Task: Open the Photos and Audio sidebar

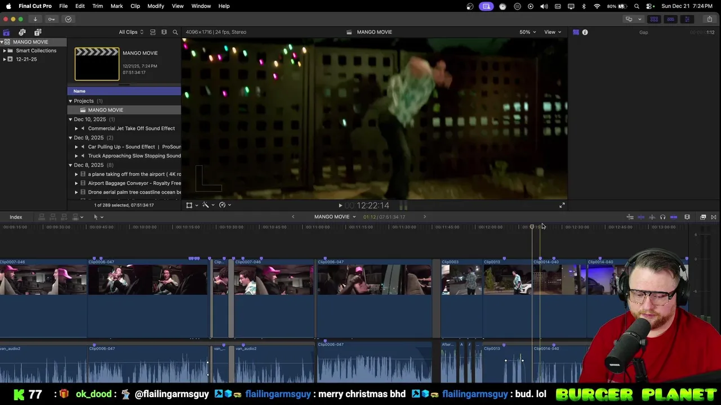Action: pyautogui.click(x=22, y=32)
